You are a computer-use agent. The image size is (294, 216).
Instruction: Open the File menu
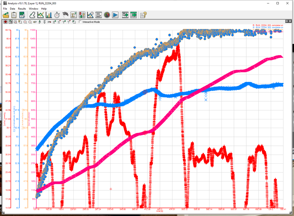[x=5, y=9]
